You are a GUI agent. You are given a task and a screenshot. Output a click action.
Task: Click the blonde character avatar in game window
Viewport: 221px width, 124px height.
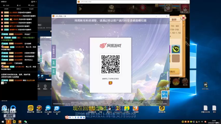click(168, 8)
